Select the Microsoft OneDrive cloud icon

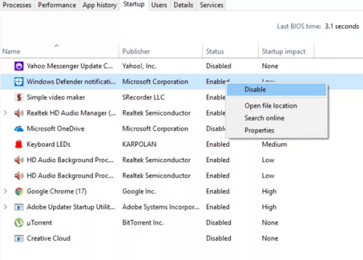18,129
